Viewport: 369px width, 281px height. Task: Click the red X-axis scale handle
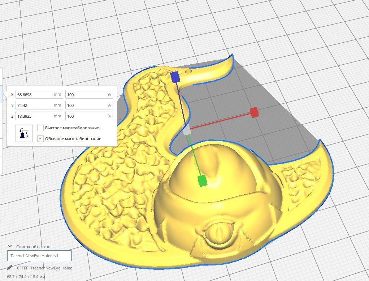pos(254,112)
